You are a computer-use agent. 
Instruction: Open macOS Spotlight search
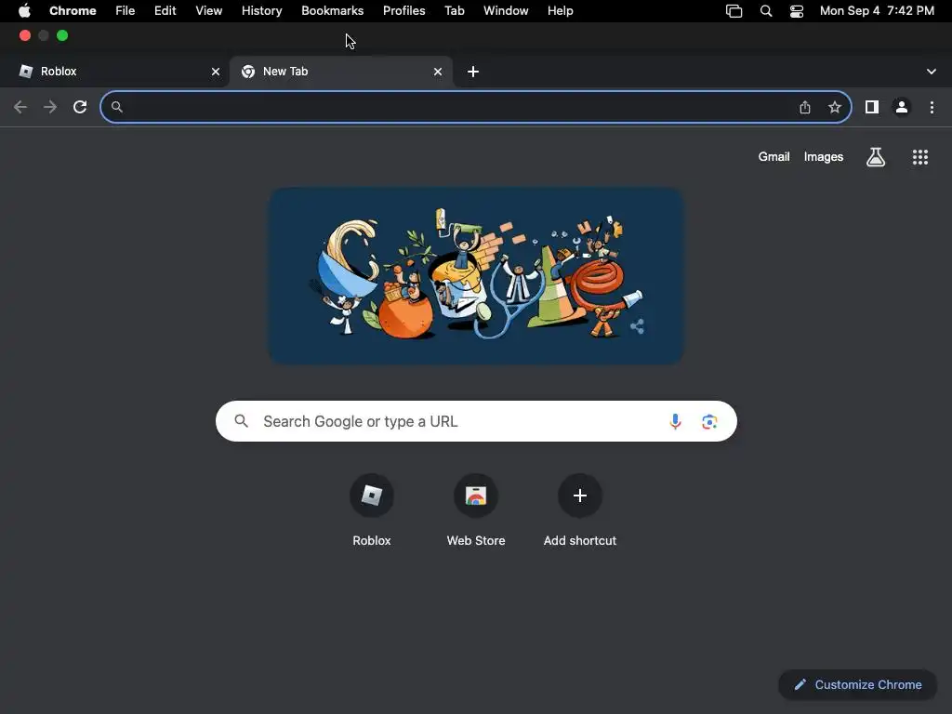pos(766,11)
